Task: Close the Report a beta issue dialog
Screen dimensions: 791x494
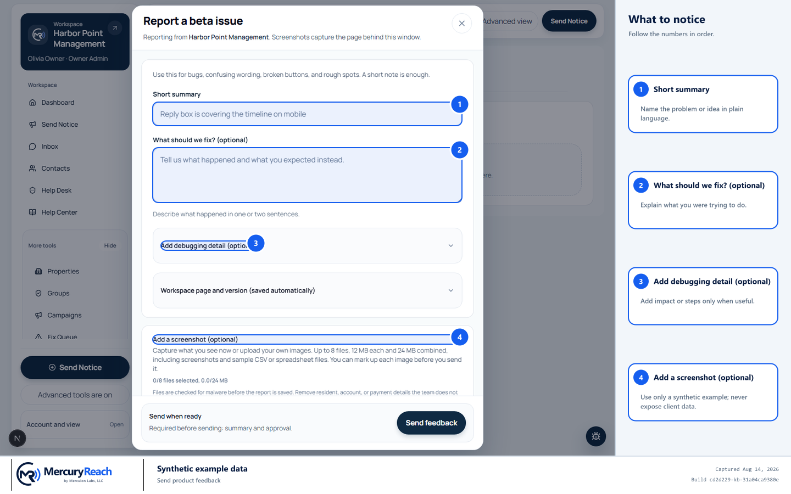Action: [461, 23]
